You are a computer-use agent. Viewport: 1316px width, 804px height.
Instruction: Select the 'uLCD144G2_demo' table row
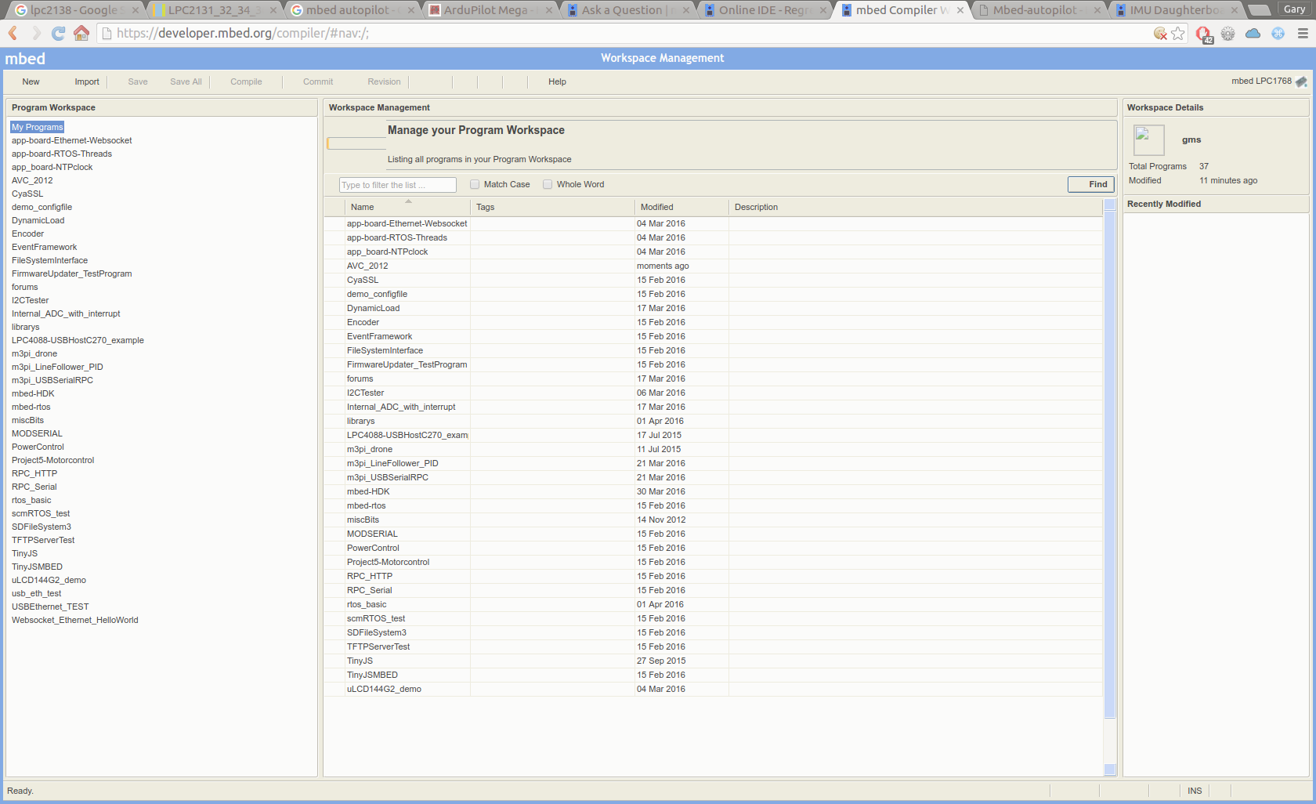point(713,689)
